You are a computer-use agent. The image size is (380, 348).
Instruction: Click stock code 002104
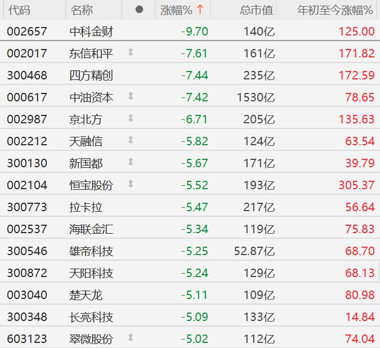pyautogui.click(x=27, y=185)
